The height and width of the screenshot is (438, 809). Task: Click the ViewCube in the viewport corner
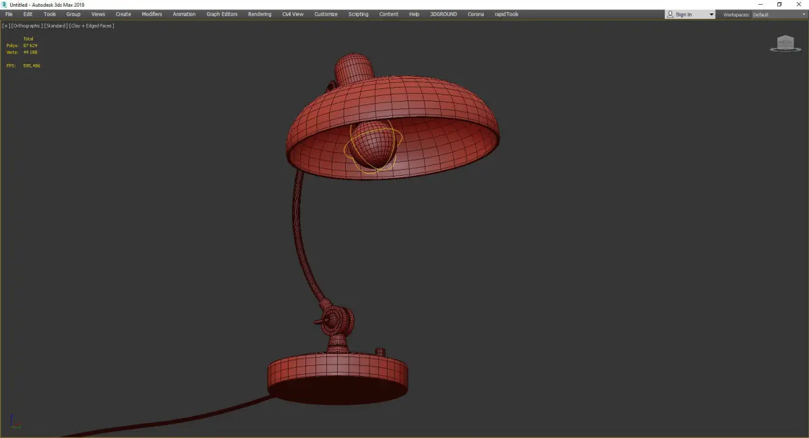(x=785, y=44)
